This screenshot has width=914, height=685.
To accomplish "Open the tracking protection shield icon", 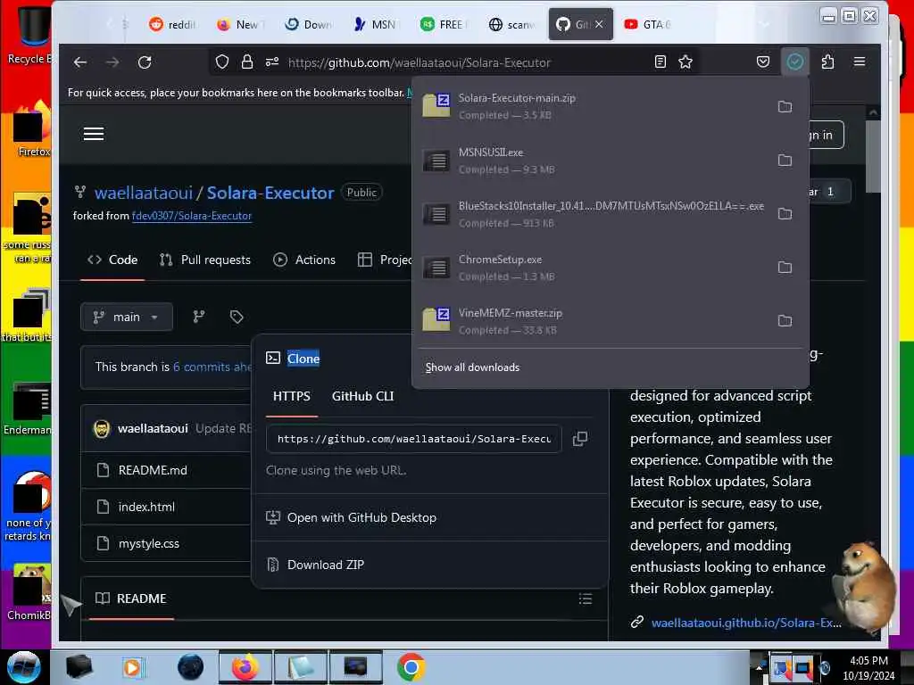I will (222, 62).
